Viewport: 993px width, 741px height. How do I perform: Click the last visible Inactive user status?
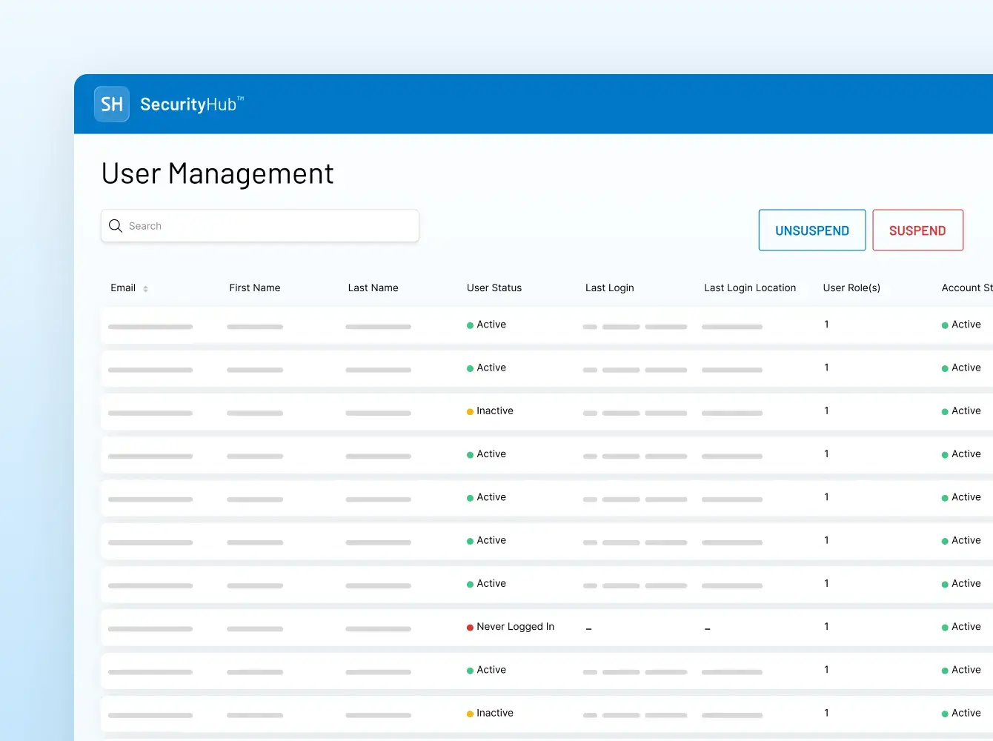pyautogui.click(x=494, y=713)
